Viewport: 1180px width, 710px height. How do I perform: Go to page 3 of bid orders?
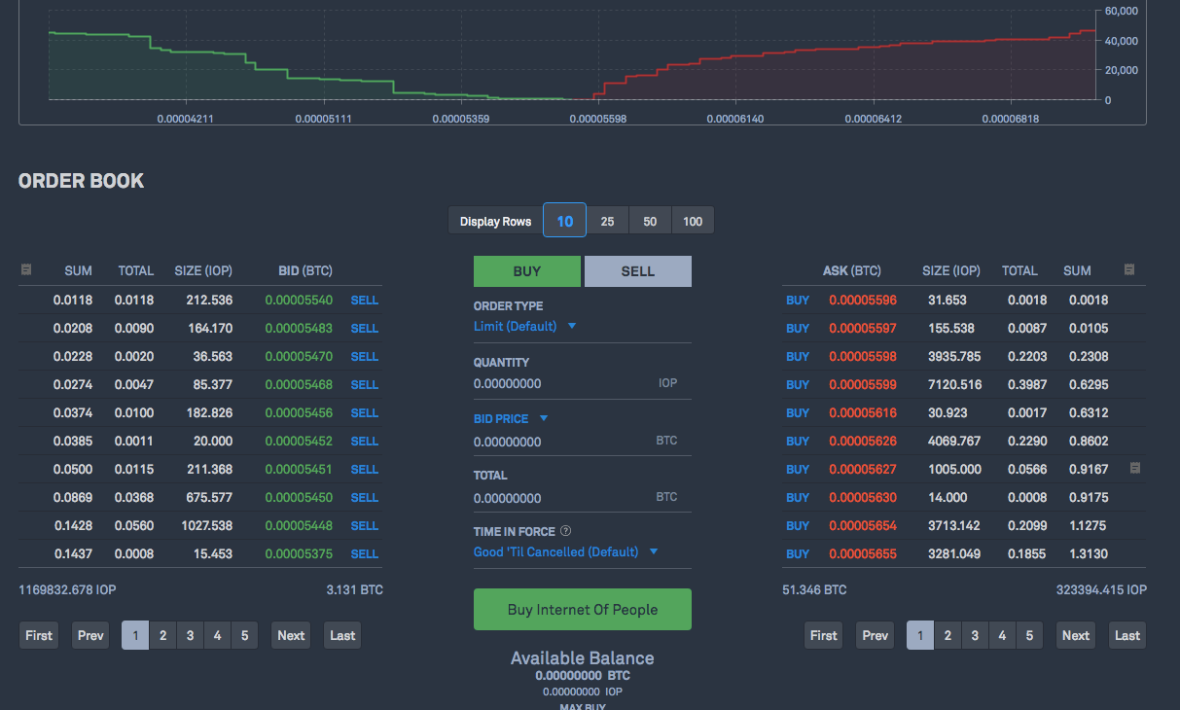190,635
